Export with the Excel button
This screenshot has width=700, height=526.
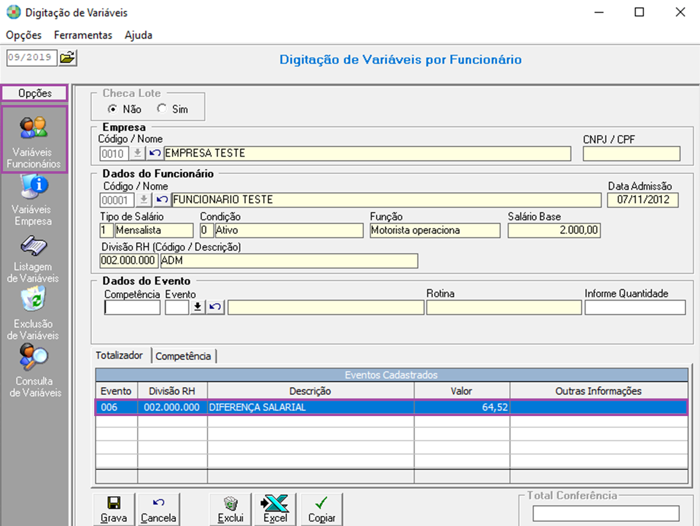(275, 509)
